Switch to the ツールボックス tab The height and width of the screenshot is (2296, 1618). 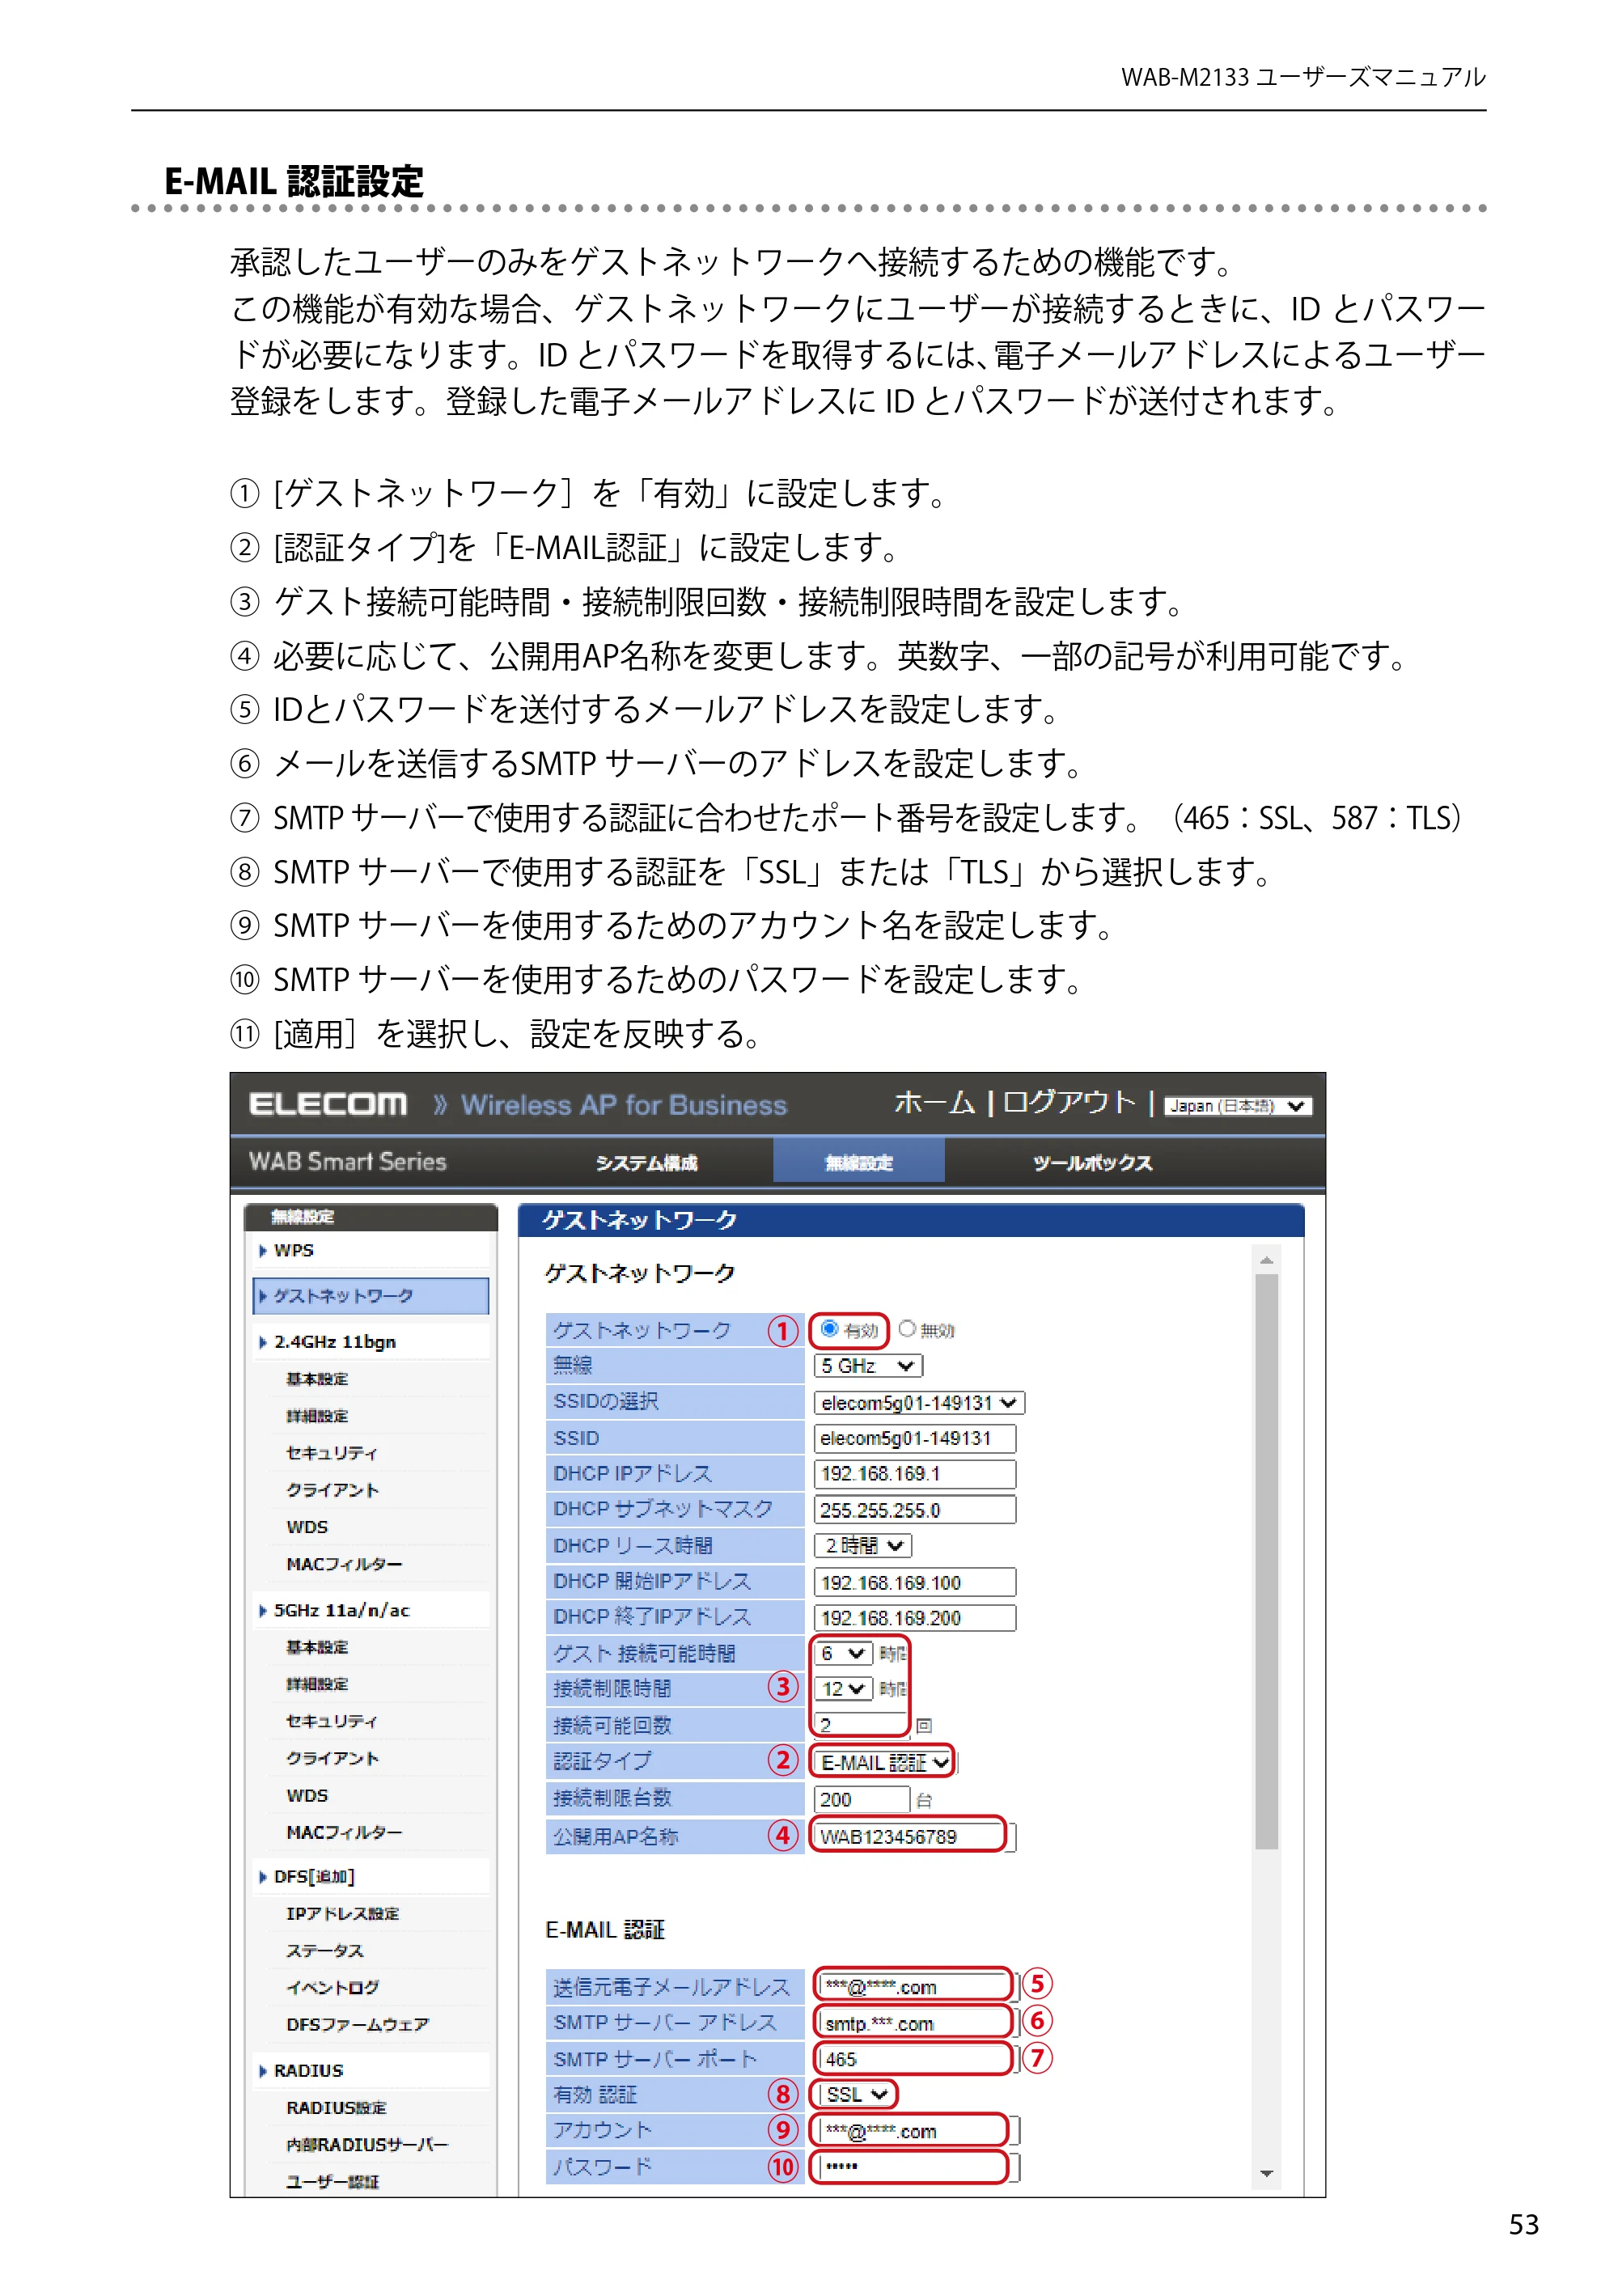click(x=1093, y=1163)
